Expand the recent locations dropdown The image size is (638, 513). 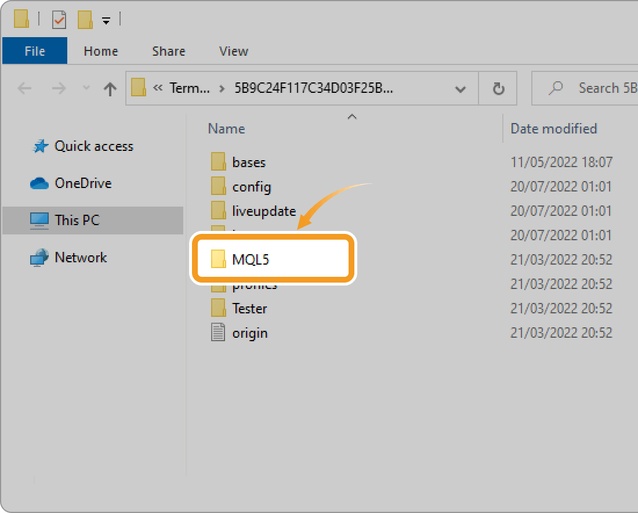[86, 88]
